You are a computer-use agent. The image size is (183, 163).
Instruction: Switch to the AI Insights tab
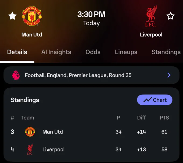coord(56,52)
